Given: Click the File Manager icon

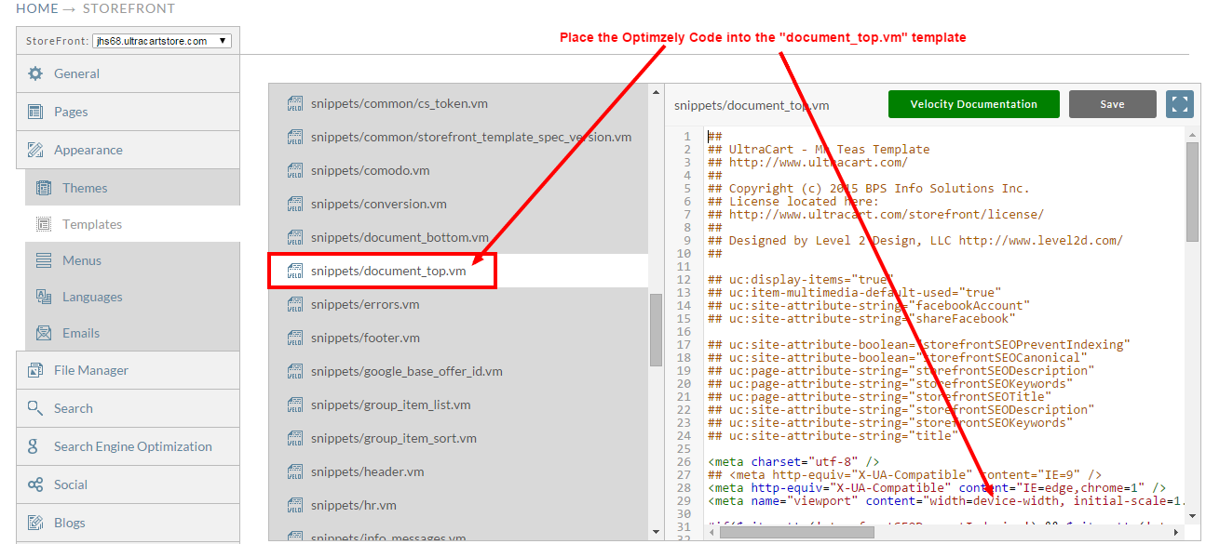Looking at the screenshot, I should (x=35, y=370).
